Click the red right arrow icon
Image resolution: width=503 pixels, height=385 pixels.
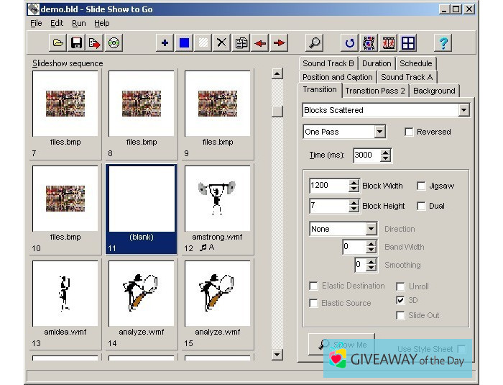pos(279,43)
